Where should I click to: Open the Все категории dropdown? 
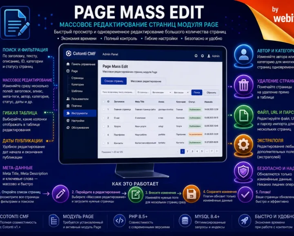pos(162,92)
